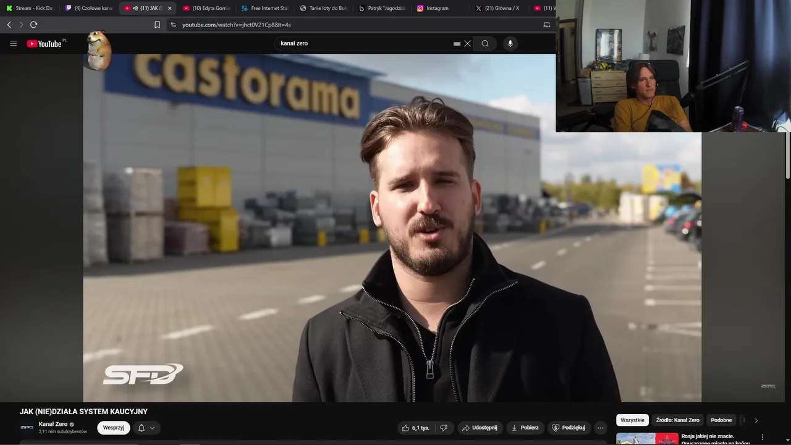Run the search with the magnifier button
The image size is (791, 445).
pyautogui.click(x=485, y=43)
